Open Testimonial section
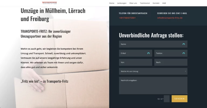207x108 pixels. [x=145, y=3]
